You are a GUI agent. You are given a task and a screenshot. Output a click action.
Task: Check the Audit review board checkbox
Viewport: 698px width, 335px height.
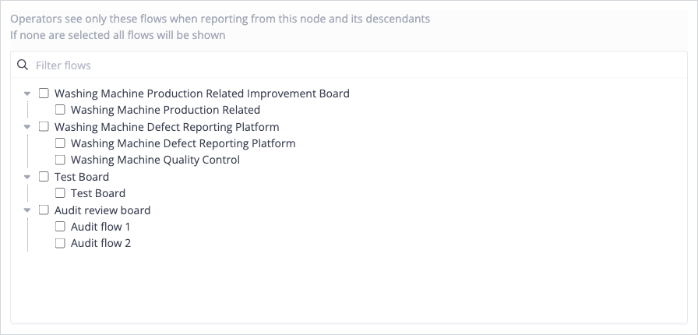(44, 210)
